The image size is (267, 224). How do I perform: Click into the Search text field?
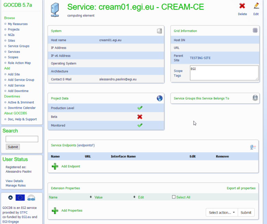coord(22,139)
